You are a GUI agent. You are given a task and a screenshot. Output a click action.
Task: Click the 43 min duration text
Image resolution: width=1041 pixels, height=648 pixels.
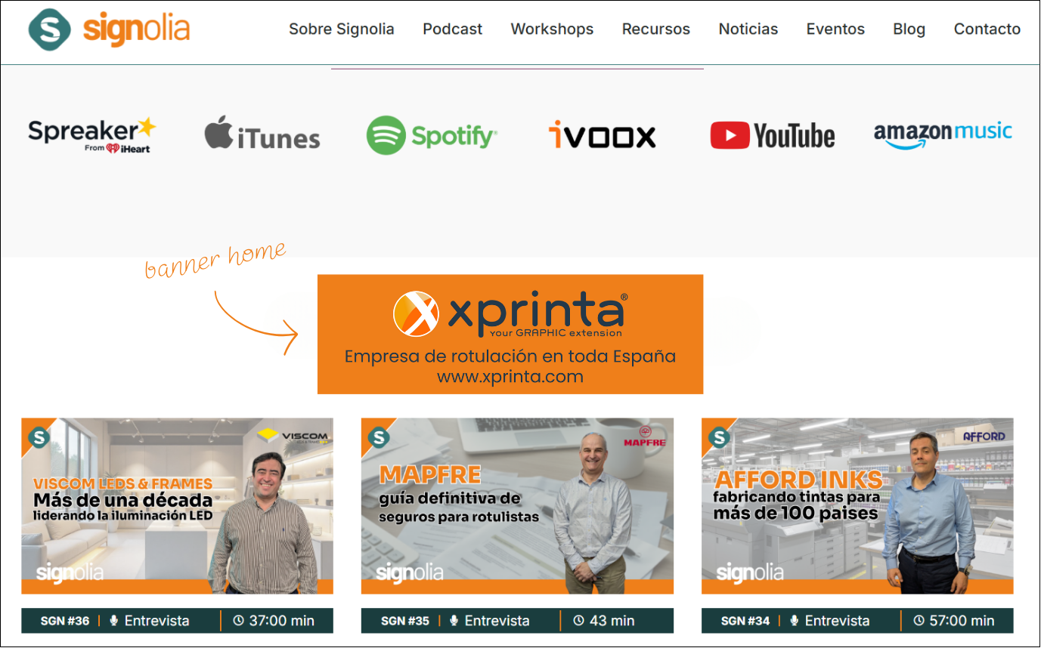[612, 621]
